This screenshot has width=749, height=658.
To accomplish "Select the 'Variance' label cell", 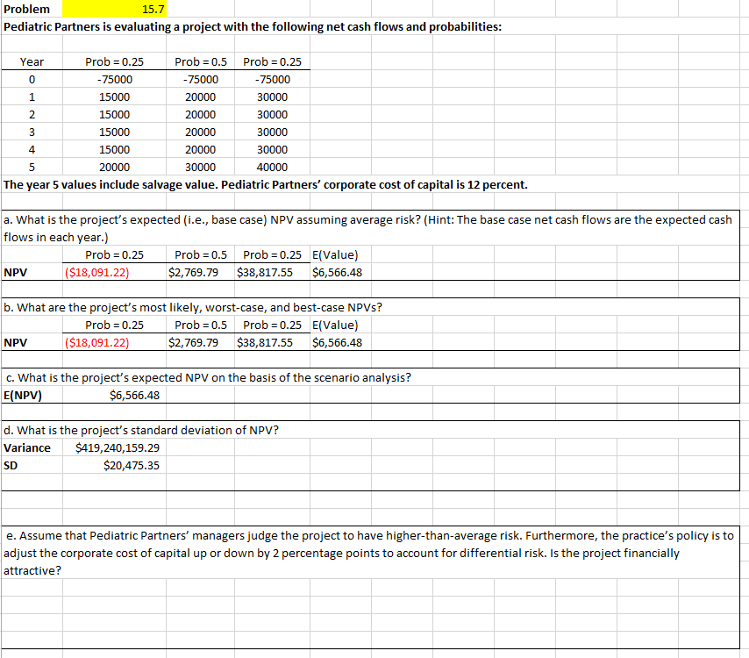I will tap(32, 447).
